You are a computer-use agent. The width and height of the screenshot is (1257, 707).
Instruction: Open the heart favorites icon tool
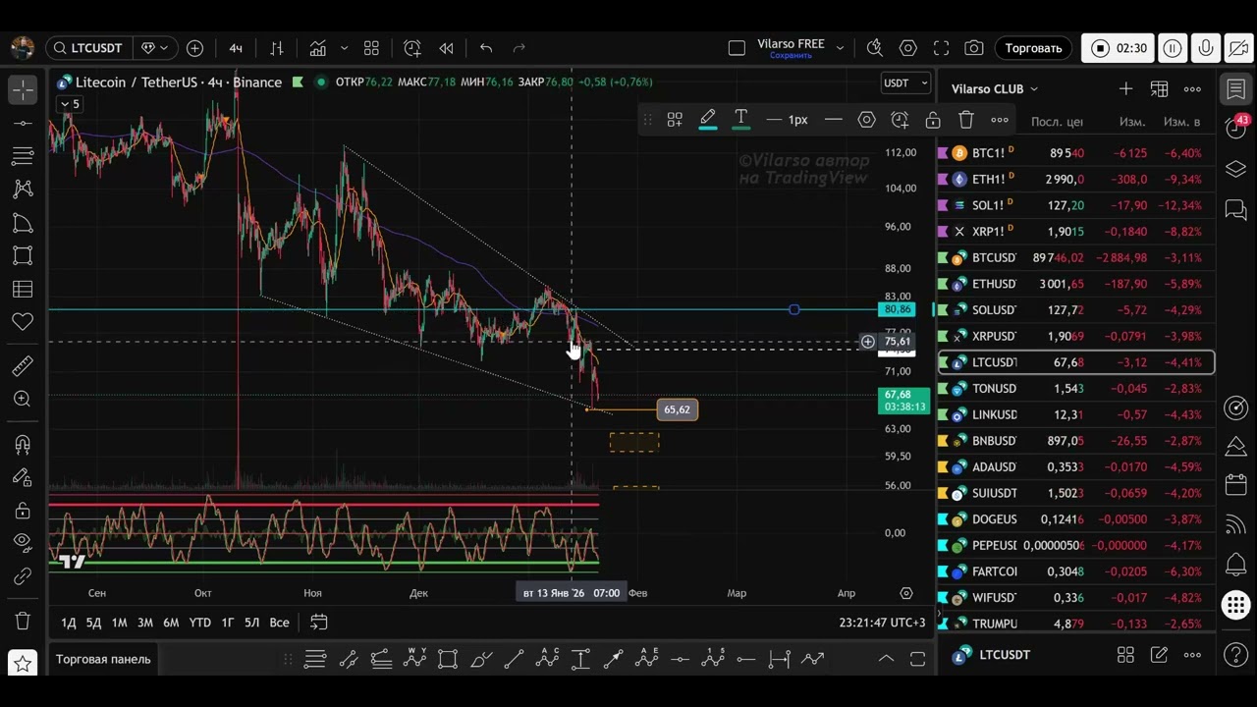coord(23,321)
